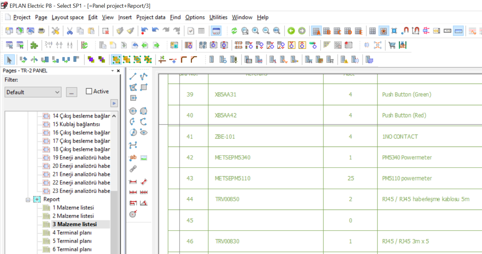Select page '1 Malzeme listesi'
Image resolution: width=482 pixels, height=254 pixels.
point(73,208)
